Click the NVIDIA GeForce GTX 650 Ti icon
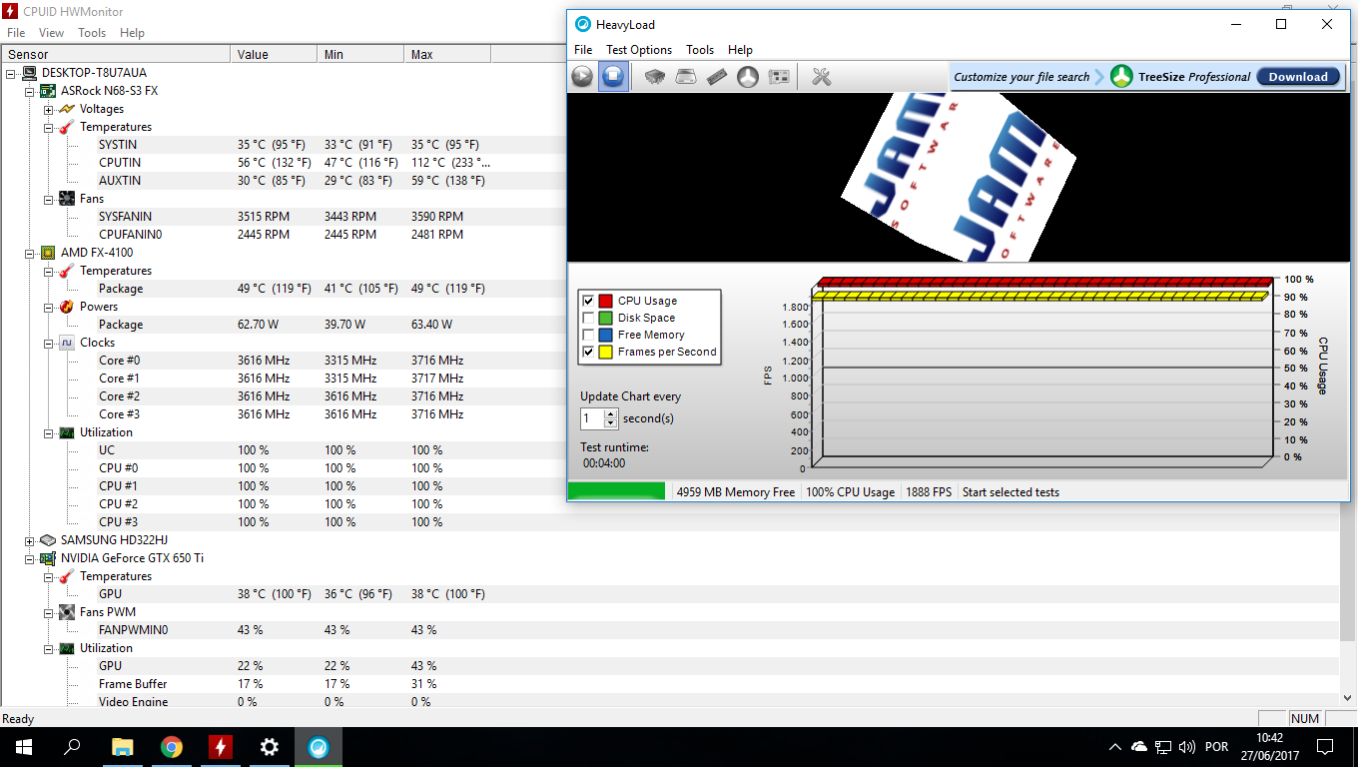This screenshot has height=767, width=1358. [x=48, y=558]
